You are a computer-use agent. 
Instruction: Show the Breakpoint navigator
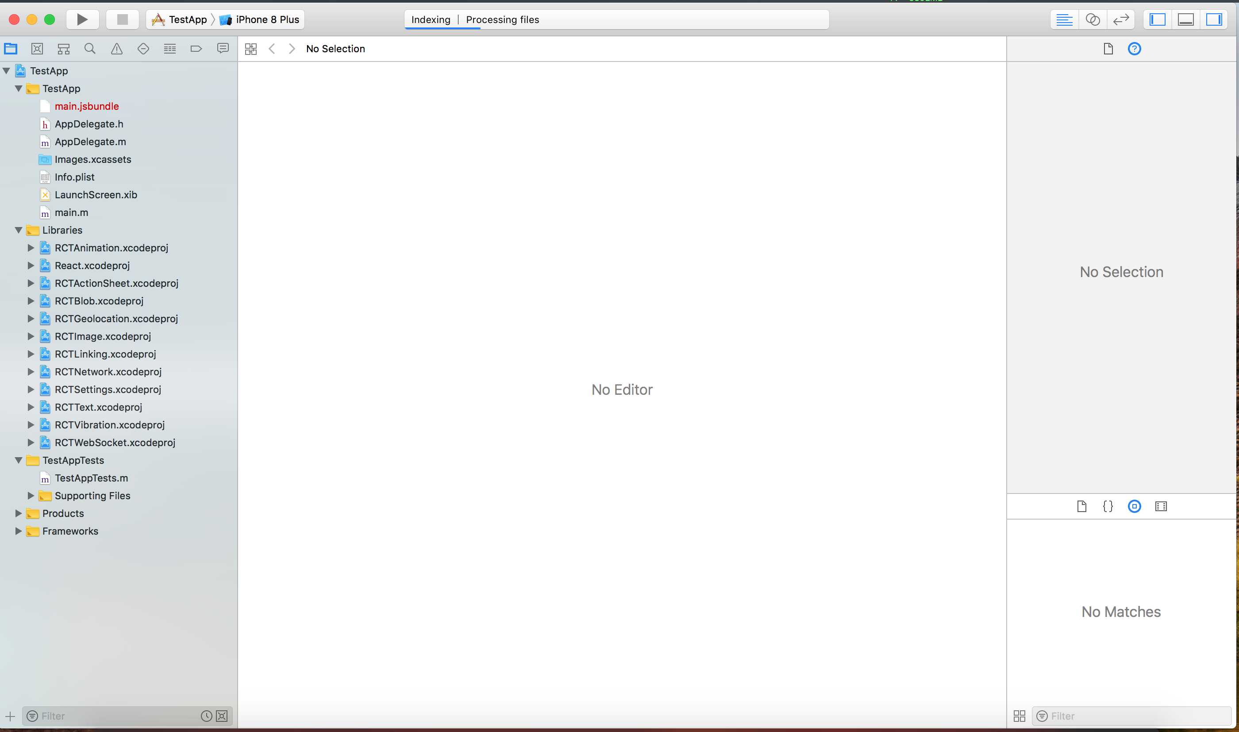click(196, 48)
